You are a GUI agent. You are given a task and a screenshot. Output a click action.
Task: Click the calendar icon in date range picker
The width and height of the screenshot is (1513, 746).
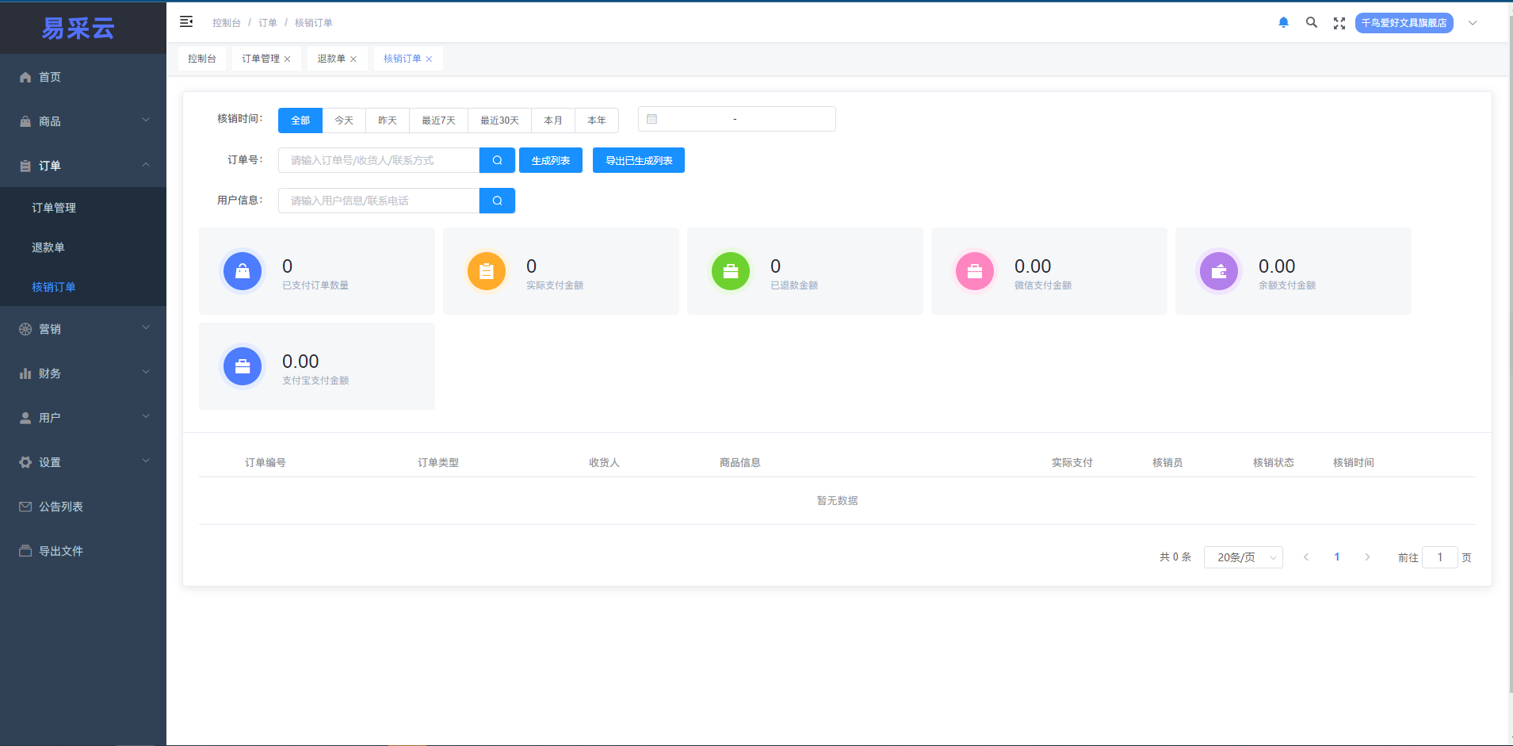(651, 119)
